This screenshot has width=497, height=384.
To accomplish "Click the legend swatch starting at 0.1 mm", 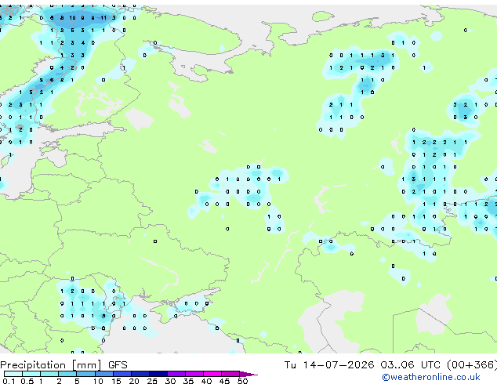I will point(13,374).
